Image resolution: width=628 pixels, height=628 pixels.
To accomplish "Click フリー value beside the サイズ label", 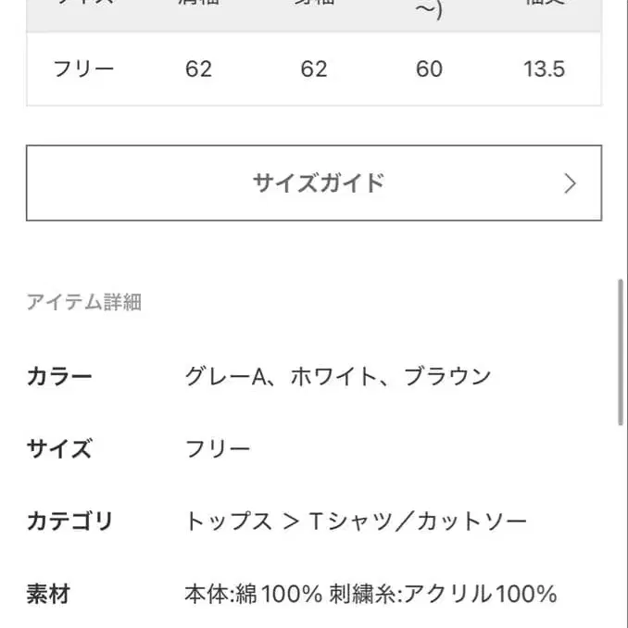I will click(x=218, y=449).
